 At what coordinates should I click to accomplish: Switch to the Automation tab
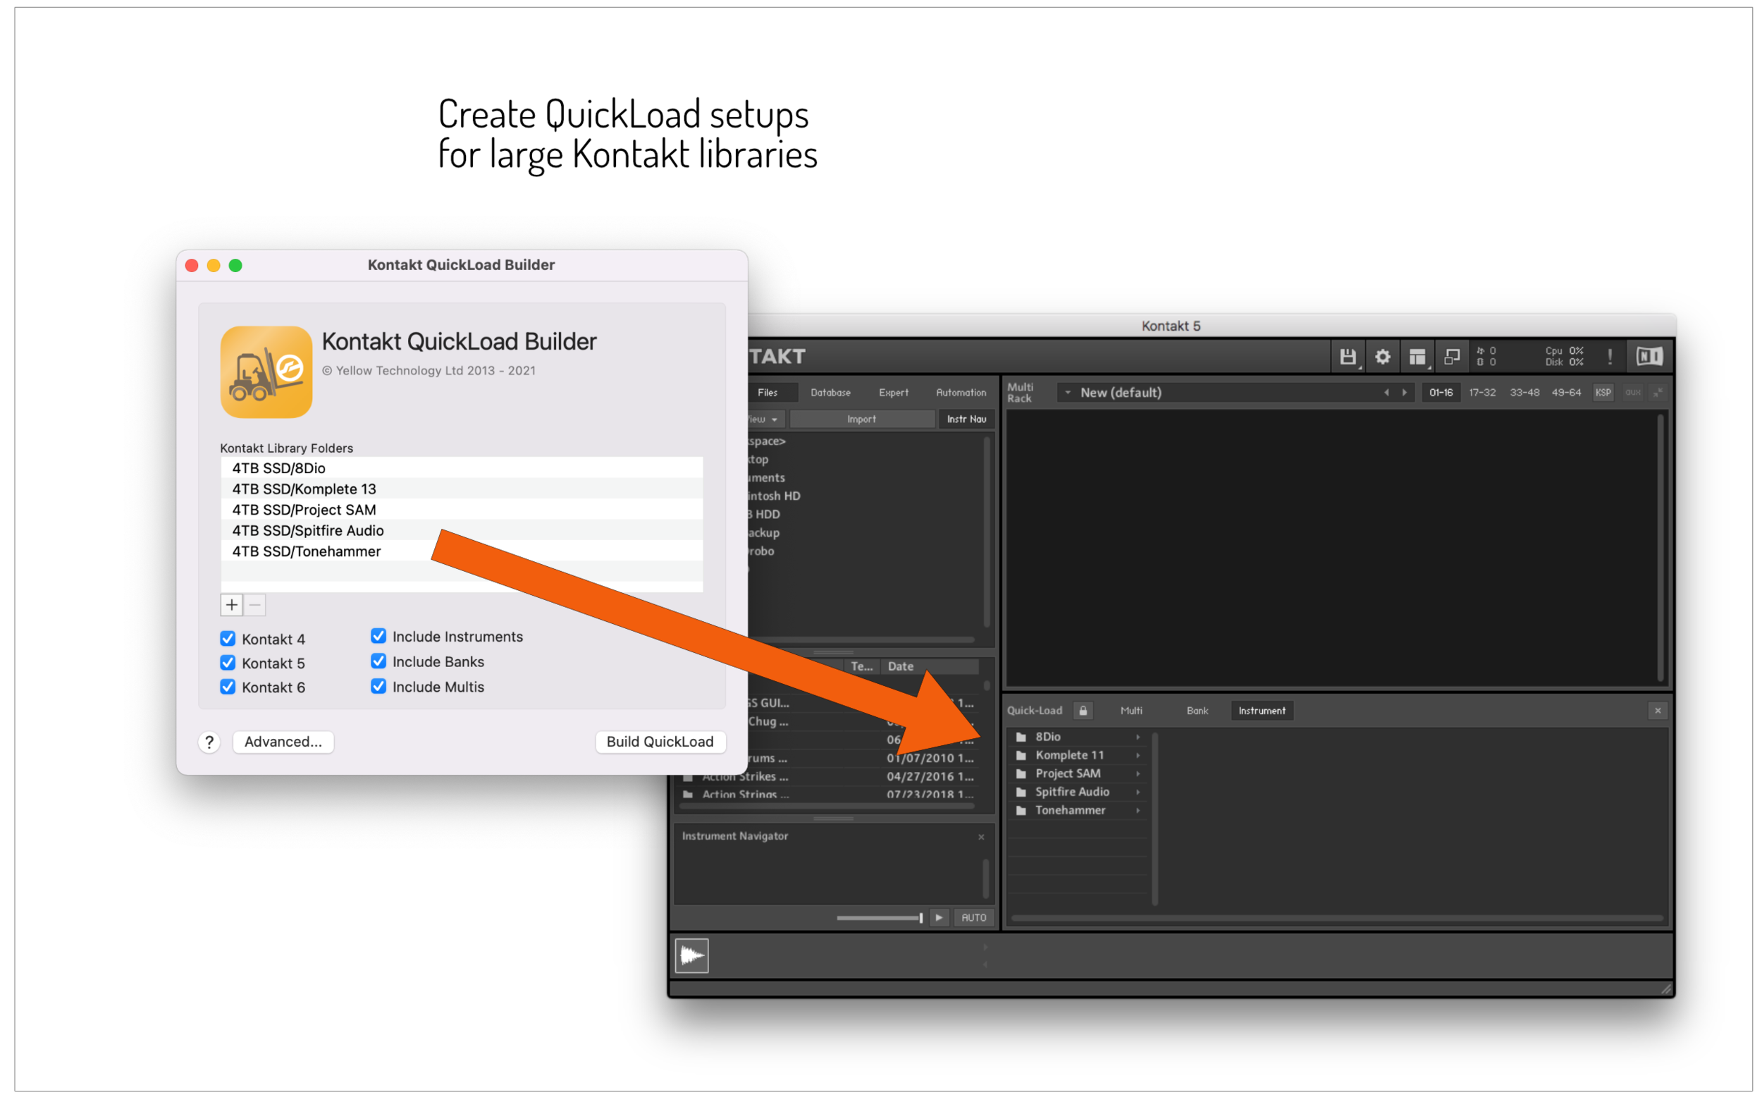point(961,392)
